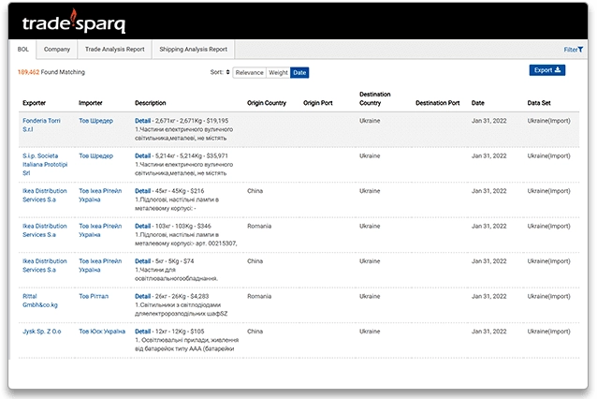Open importer Тов Ріттал
Screen dimensions: 597x399
(x=94, y=297)
